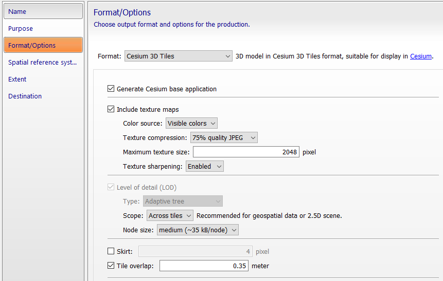Select the Format/Options step
Screen dimensions: 443x281
(43, 45)
